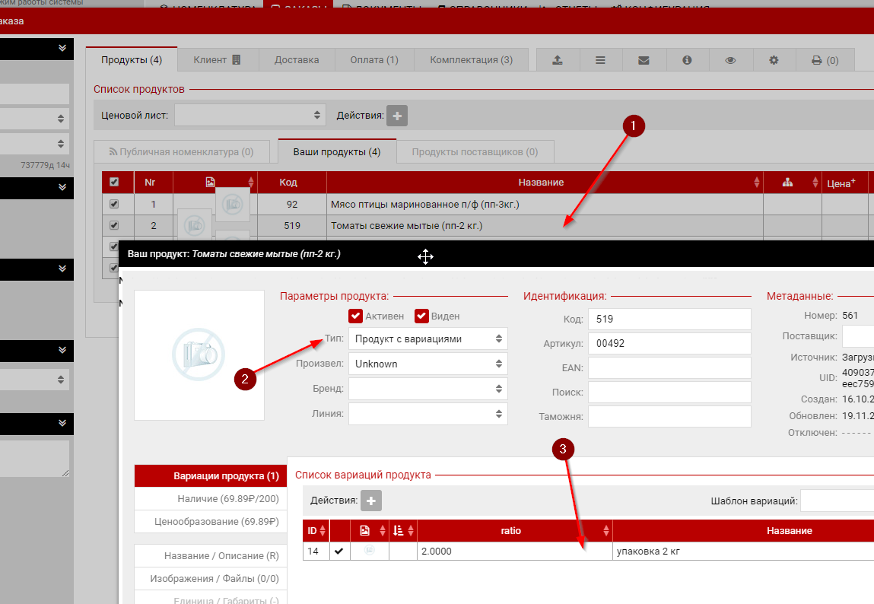874x604 pixels.
Task: Click the hierarchy column header icon
Action: (787, 183)
